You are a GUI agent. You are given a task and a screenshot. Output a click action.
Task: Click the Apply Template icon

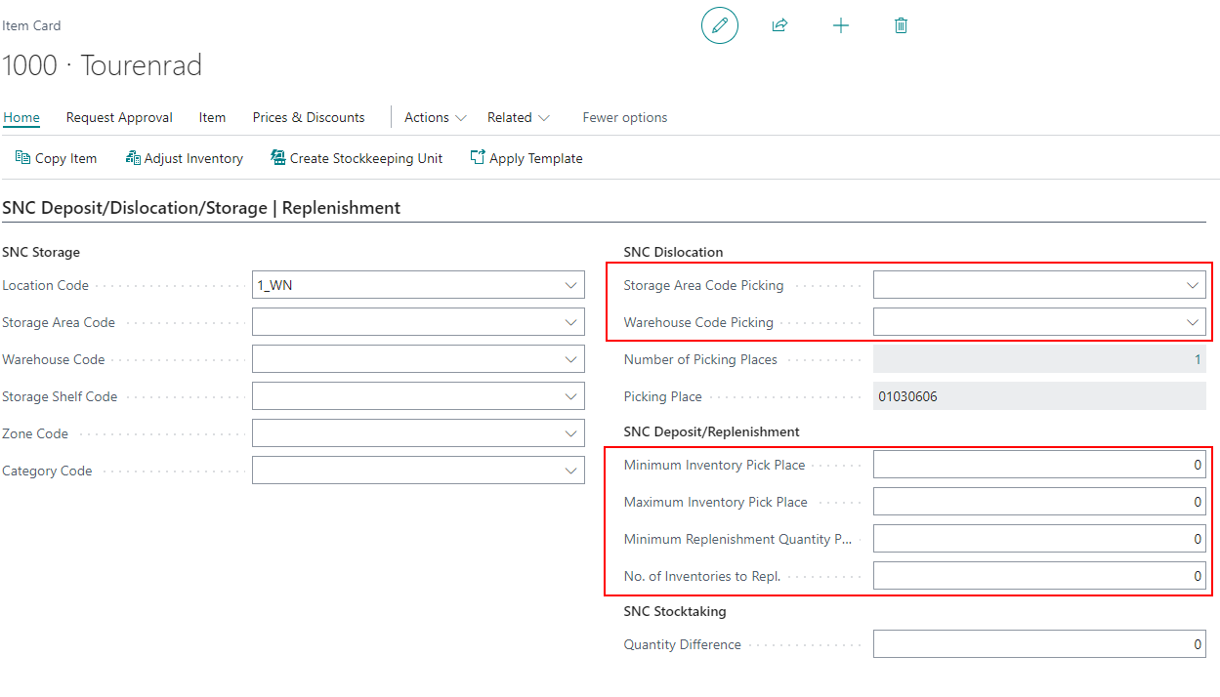(478, 158)
